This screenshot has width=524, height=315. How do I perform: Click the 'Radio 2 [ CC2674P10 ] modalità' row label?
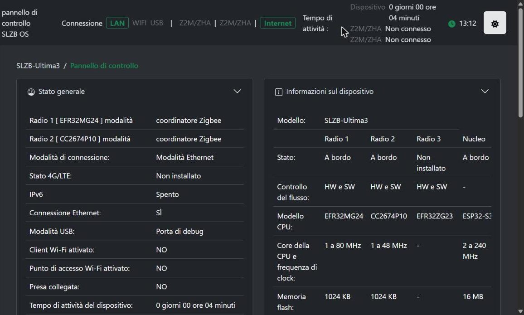click(80, 139)
